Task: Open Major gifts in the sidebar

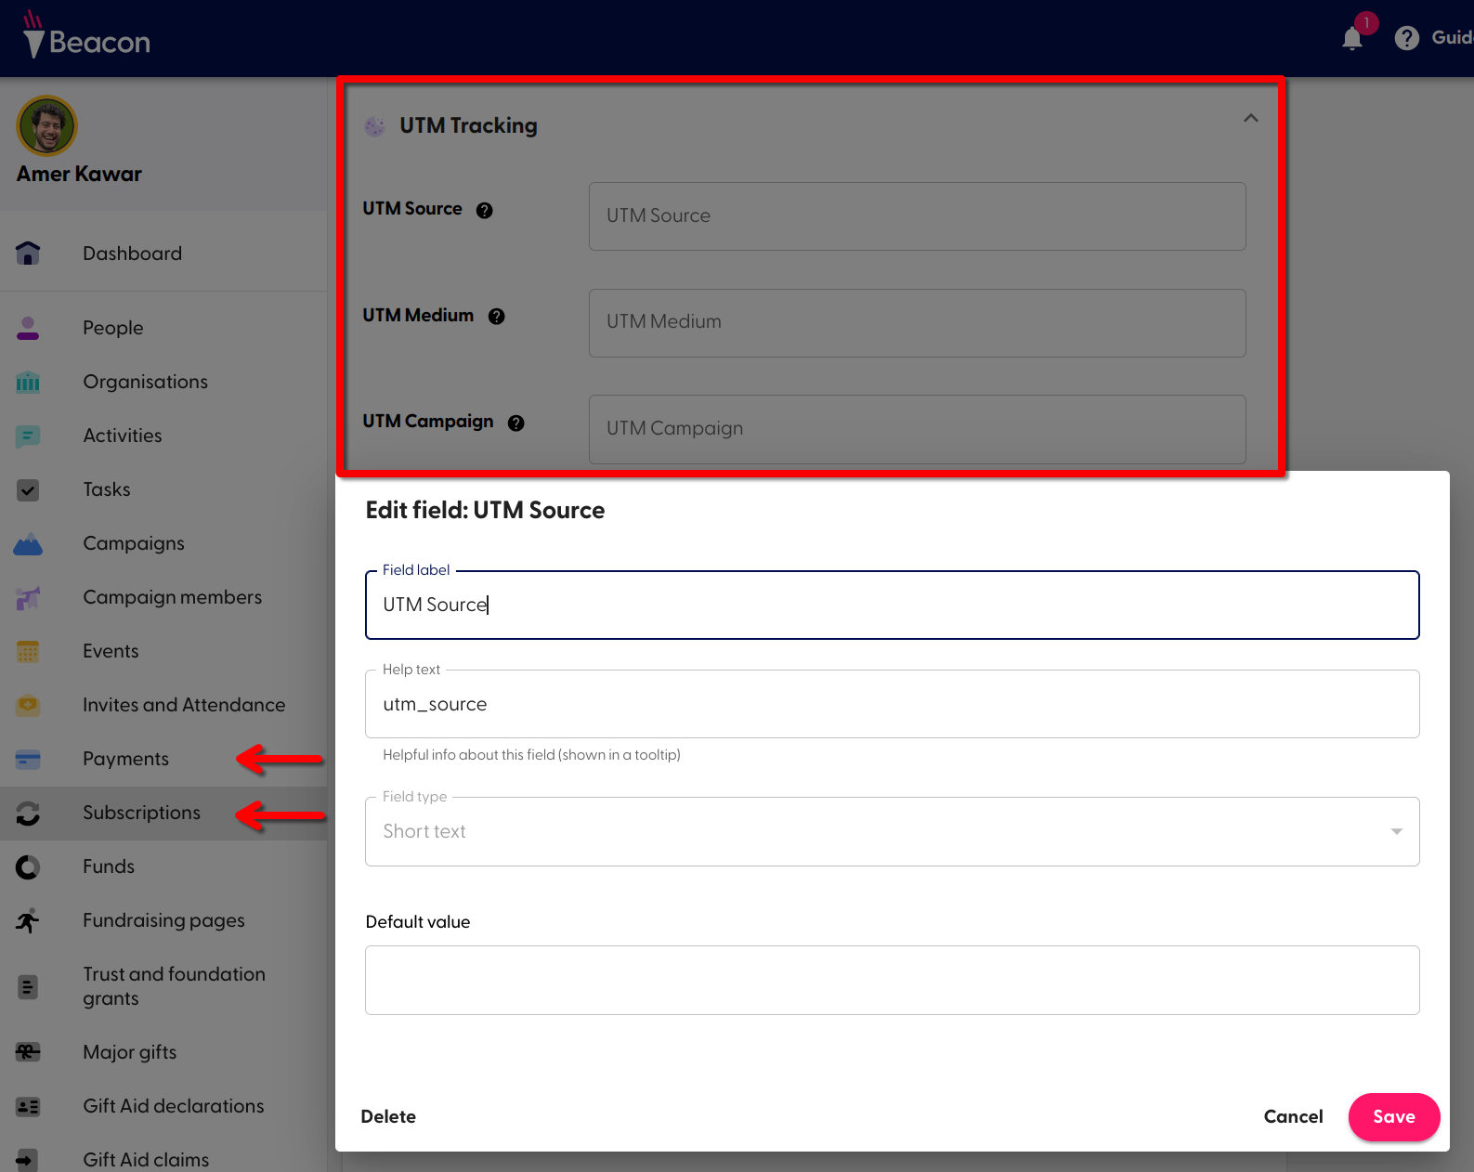Action: [129, 1052]
